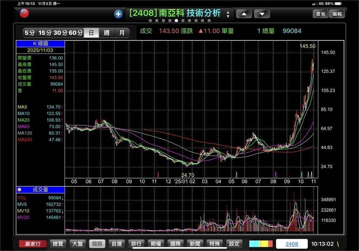Open the 成交量 indicator settings icon

point(20,190)
